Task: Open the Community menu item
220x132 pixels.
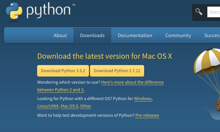Action: coord(178,35)
